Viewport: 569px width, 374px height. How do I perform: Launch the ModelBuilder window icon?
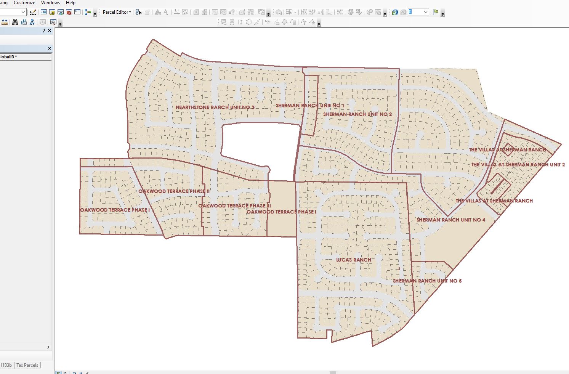88,12
